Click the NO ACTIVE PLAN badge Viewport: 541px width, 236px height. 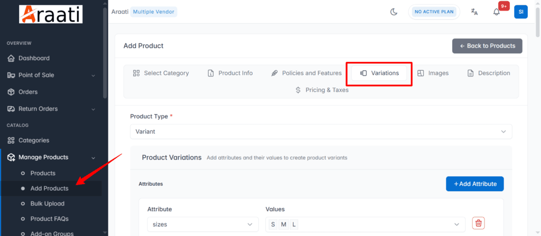(x=434, y=12)
